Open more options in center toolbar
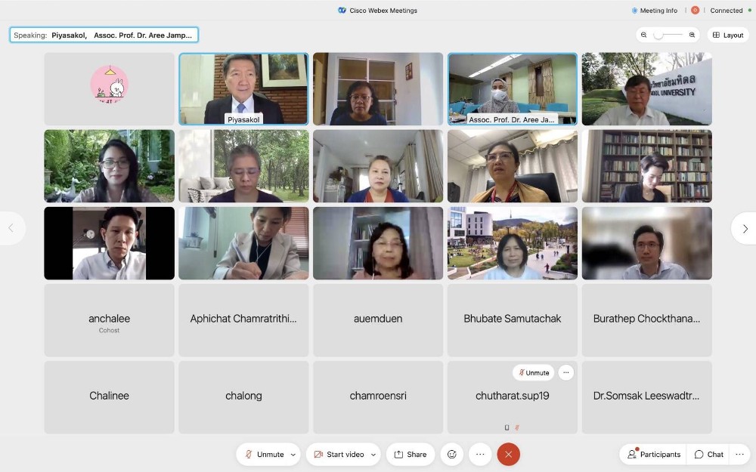 pos(480,454)
